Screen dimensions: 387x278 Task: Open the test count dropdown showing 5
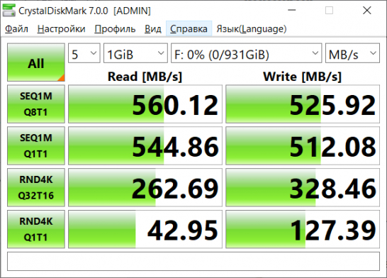(x=84, y=53)
